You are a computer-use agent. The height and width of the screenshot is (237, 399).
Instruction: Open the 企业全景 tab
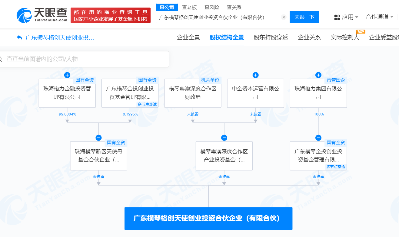[x=188, y=37]
